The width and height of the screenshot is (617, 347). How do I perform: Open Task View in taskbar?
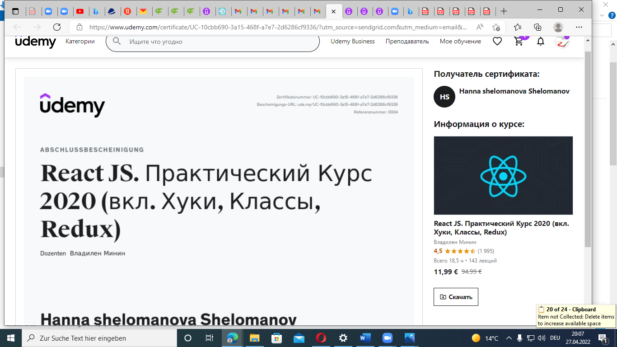pos(210,338)
